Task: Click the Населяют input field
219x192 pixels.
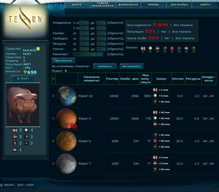Action: [88, 54]
